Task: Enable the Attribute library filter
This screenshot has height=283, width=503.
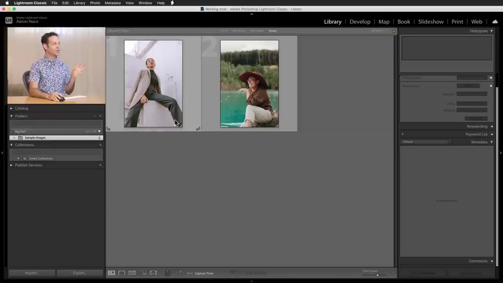Action: (x=239, y=31)
